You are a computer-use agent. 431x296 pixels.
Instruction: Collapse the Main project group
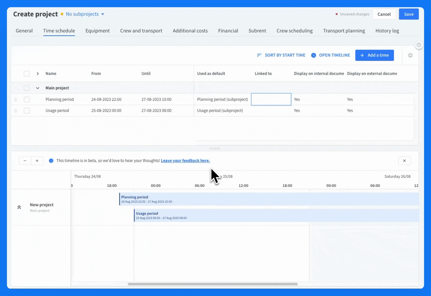(x=38, y=88)
